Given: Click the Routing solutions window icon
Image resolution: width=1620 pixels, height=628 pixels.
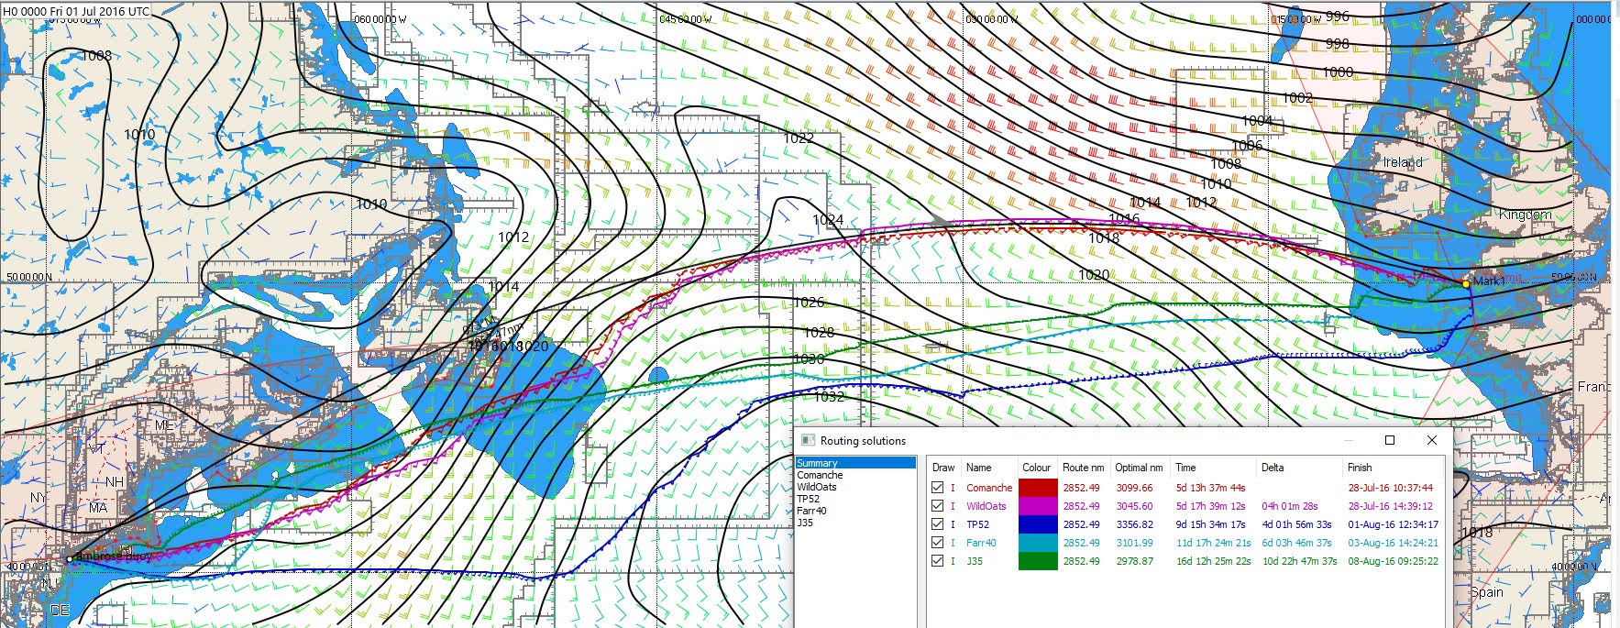Looking at the screenshot, I should tap(808, 441).
